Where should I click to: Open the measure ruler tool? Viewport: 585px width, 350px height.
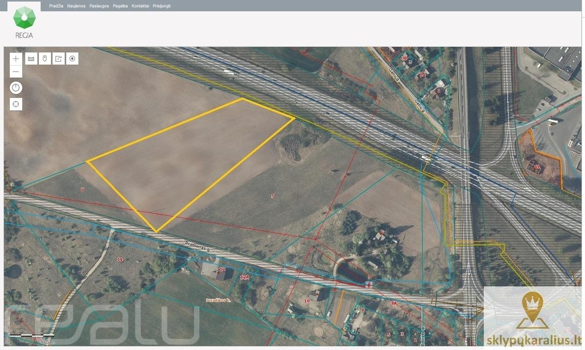click(31, 58)
